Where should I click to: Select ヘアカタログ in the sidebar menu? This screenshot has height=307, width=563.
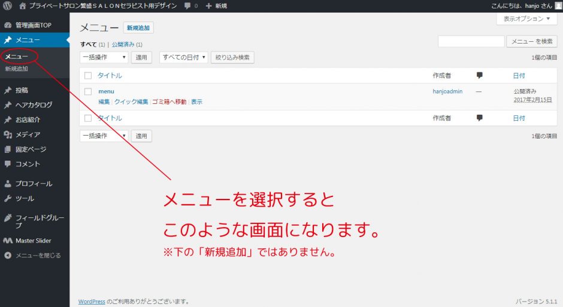[34, 105]
